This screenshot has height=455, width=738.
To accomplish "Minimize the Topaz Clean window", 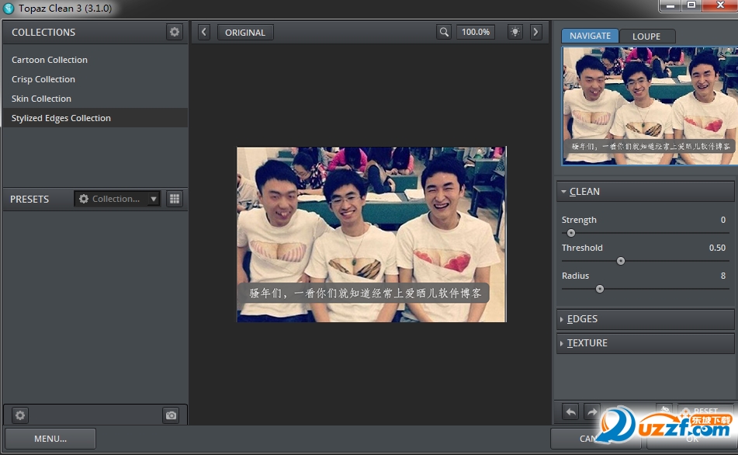I will click(x=670, y=5).
